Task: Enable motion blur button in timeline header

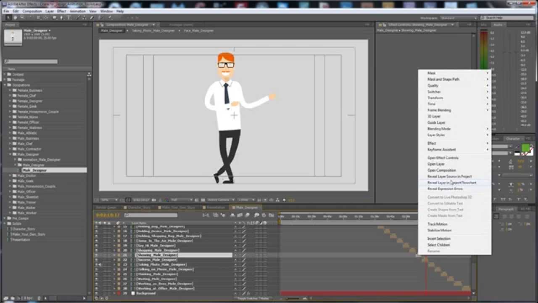Action: click(x=248, y=215)
